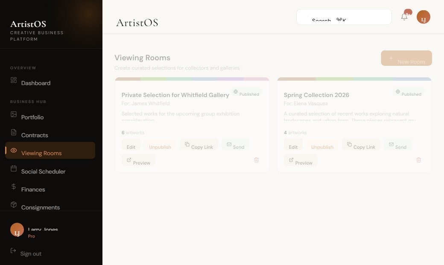Click inside the Search field

(x=344, y=17)
